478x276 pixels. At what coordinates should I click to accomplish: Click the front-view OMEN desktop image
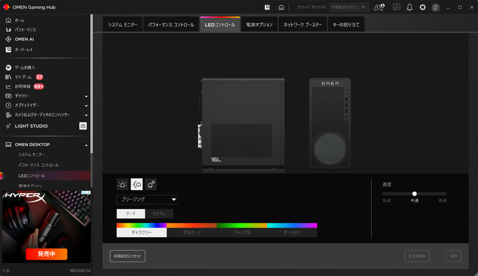[x=330, y=123]
